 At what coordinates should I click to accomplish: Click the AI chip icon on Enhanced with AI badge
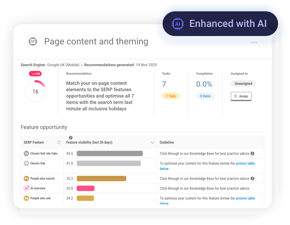tap(178, 24)
